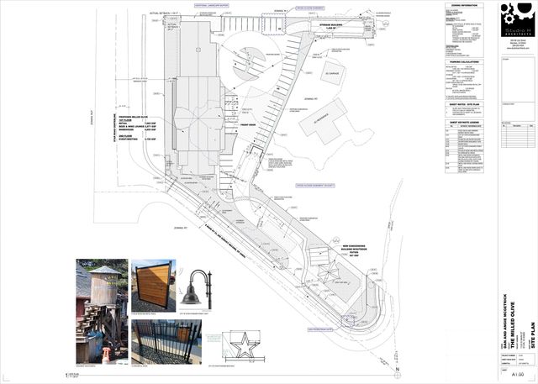Image resolution: width=538 pixels, height=384 pixels.
Task: Click the 'PARKING CALCULATIONS' heading
Action: 464,62
